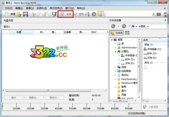169x117 pixels.
Task: Select 文档 (E:) in the file list
Action: tap(150, 58)
